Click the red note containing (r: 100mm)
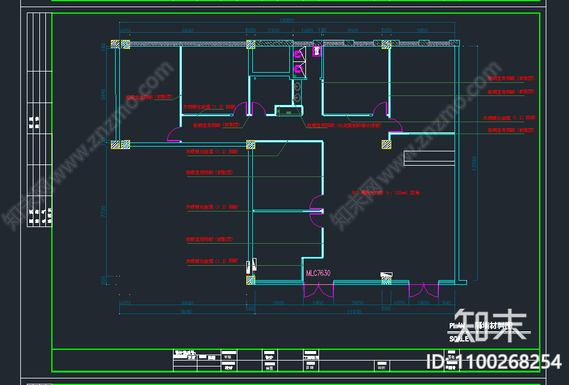 [x=385, y=193]
